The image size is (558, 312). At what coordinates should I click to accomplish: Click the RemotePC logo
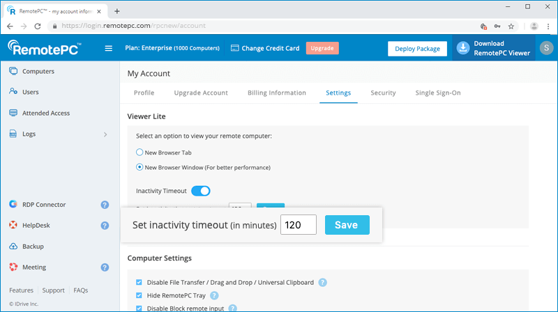pyautogui.click(x=45, y=47)
